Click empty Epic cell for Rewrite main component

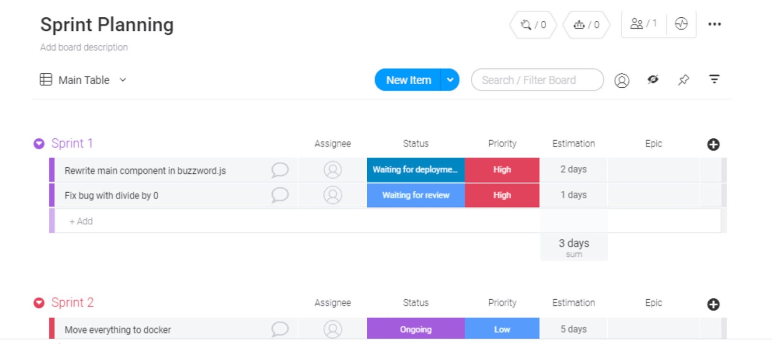653,170
